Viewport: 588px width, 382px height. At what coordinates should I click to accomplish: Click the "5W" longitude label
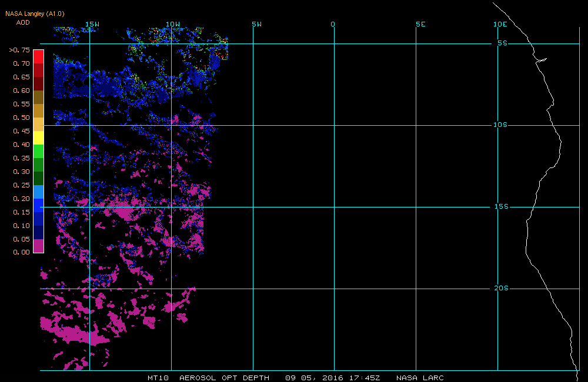(257, 24)
